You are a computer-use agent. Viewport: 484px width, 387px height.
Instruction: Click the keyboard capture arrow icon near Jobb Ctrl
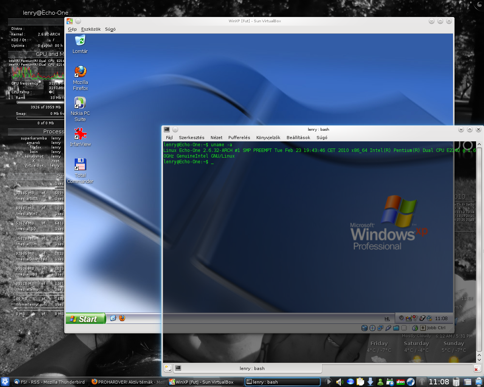pyautogui.click(x=423, y=328)
